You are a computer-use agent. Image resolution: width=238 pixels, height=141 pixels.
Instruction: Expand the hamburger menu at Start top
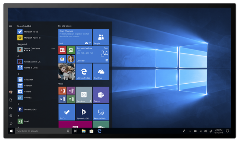tap(11, 26)
